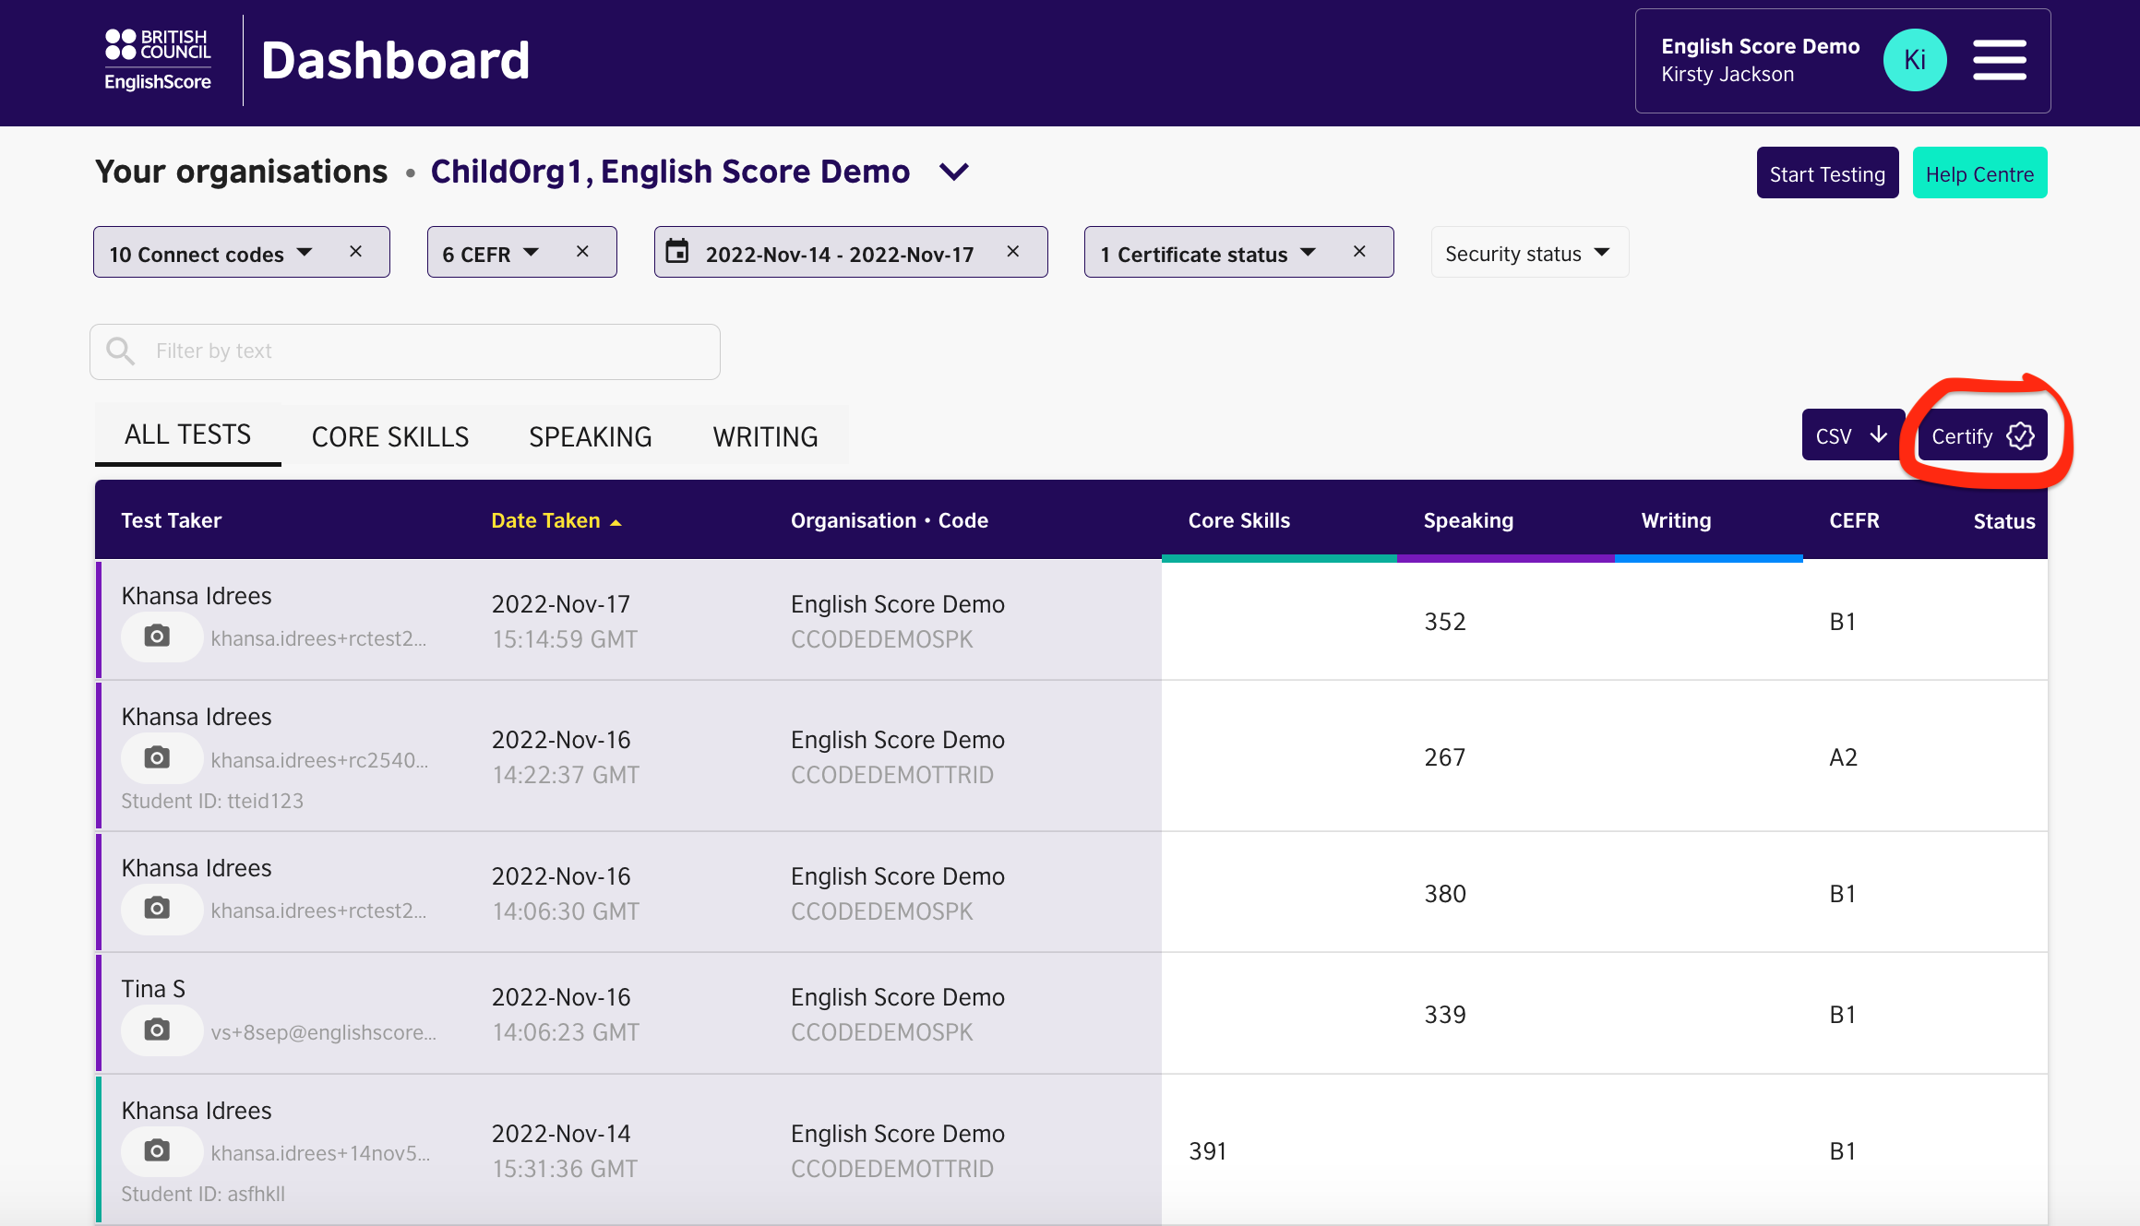Click the Certify button
The image size is (2140, 1226).
point(1982,435)
